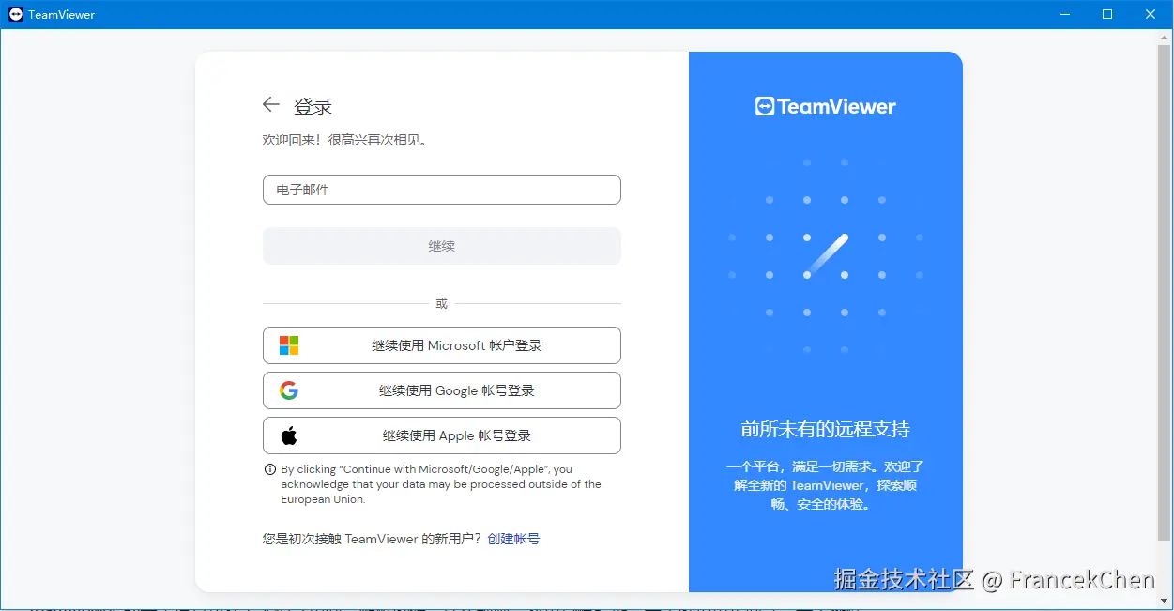
Task: Close the TeamViewer window
Action: pos(1151,15)
